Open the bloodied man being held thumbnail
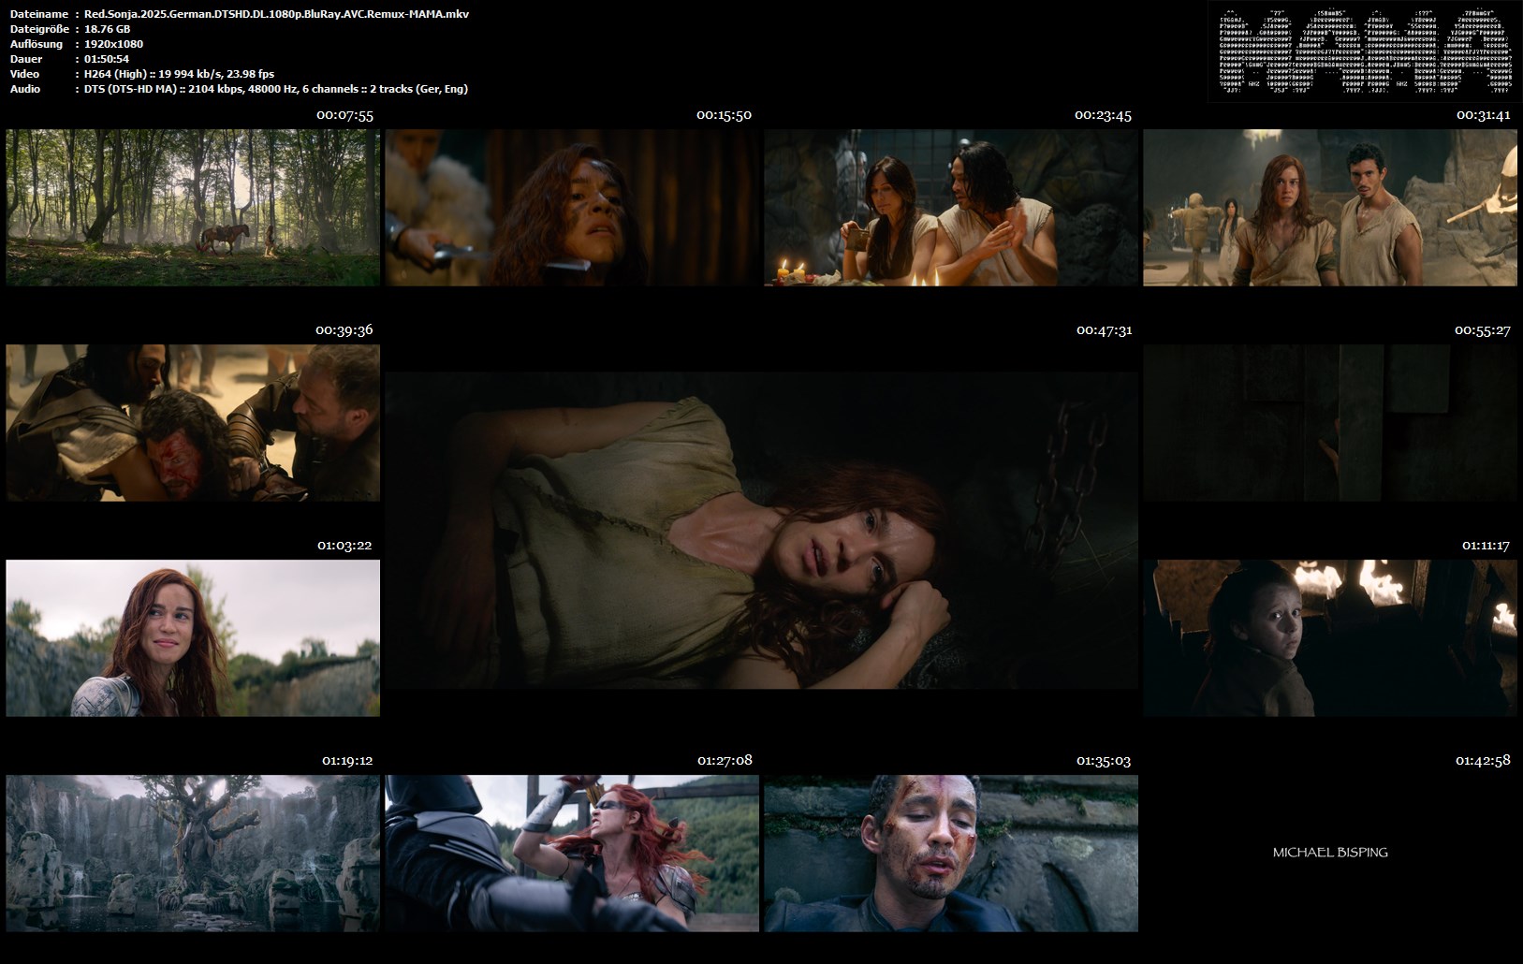 [x=193, y=422]
